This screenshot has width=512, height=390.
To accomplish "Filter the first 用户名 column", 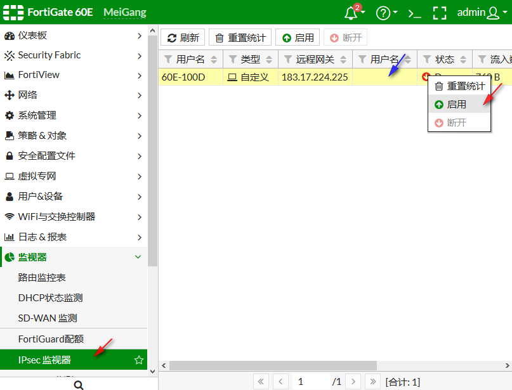I will click(168, 59).
